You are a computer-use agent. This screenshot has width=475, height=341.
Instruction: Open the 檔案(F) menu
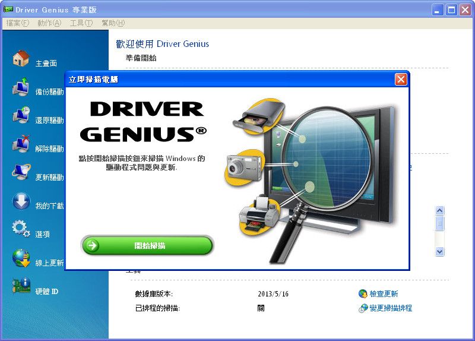tap(18, 23)
